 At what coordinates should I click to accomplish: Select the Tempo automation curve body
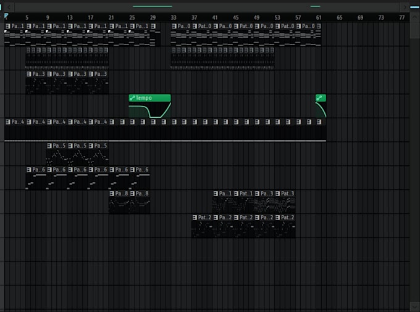(x=149, y=110)
